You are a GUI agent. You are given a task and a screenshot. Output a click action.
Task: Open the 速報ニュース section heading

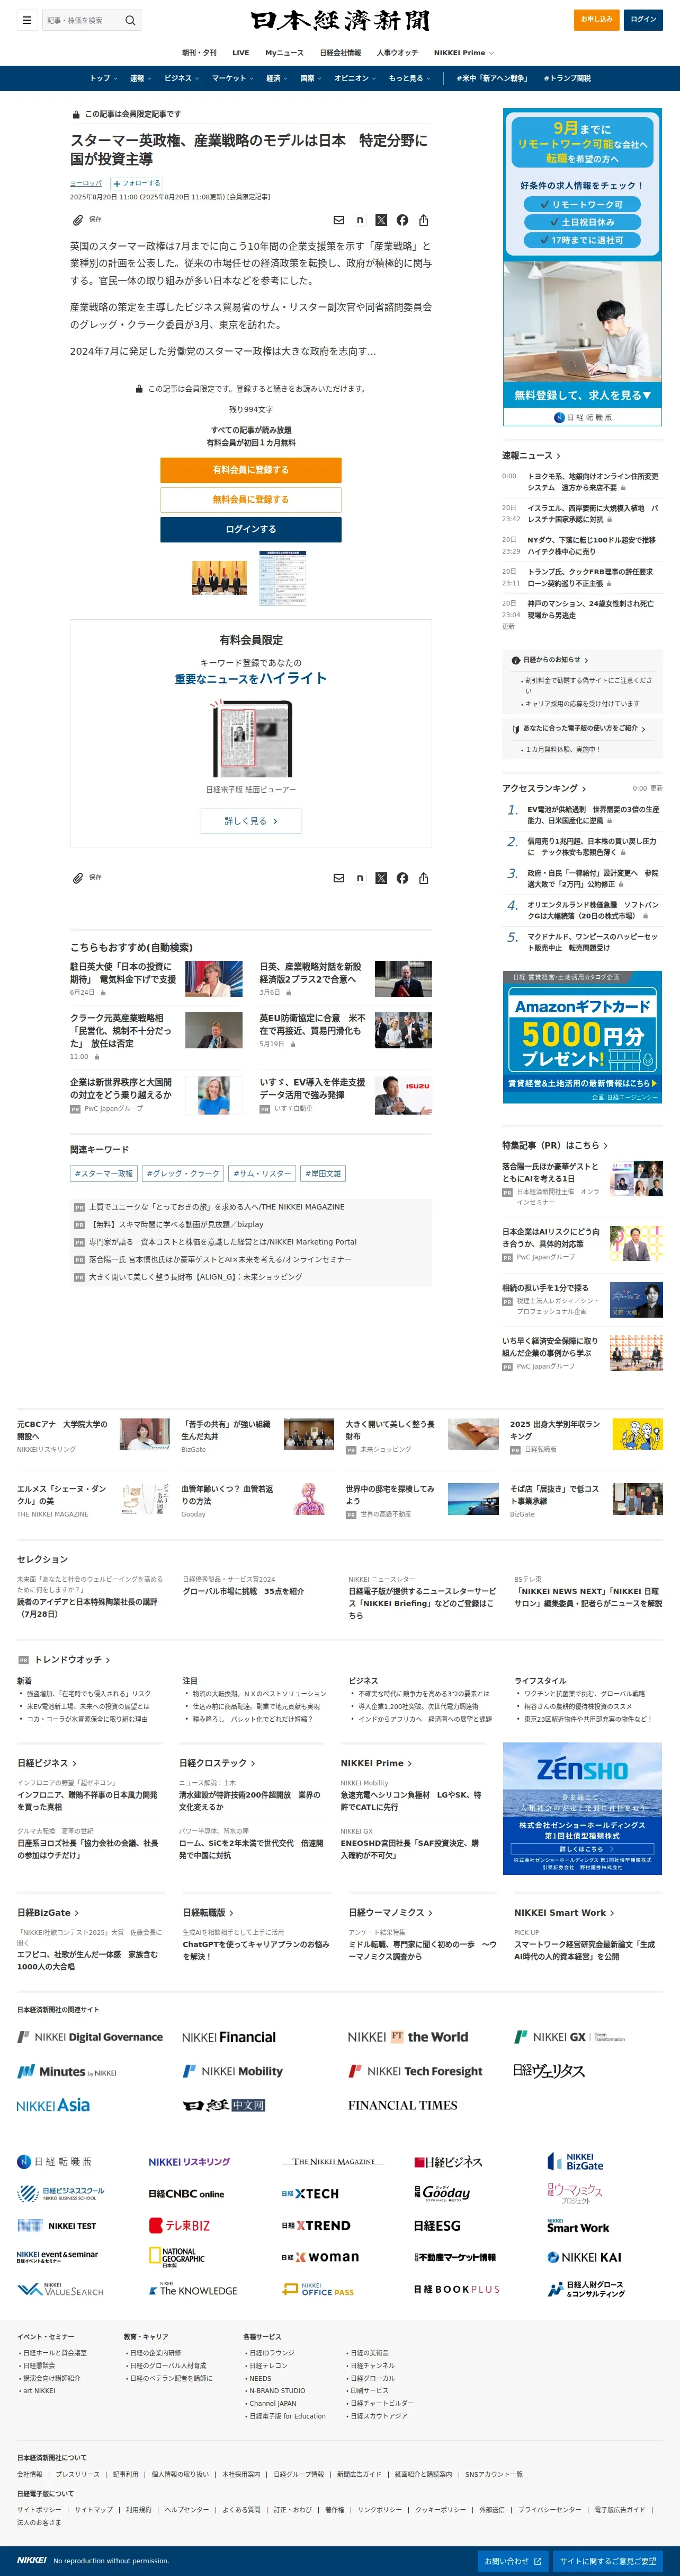click(x=531, y=455)
